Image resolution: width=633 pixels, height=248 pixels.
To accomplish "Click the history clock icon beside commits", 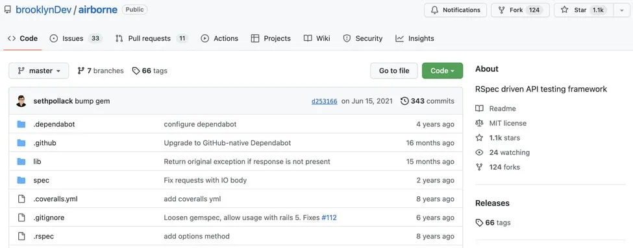I will pos(404,101).
